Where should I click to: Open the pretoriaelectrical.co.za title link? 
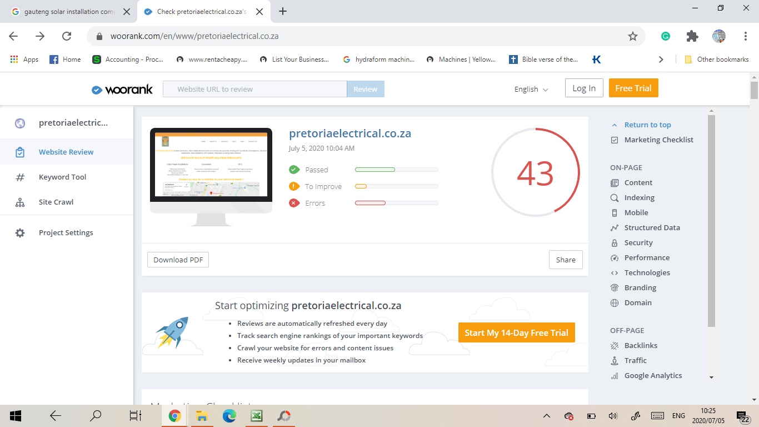point(350,133)
